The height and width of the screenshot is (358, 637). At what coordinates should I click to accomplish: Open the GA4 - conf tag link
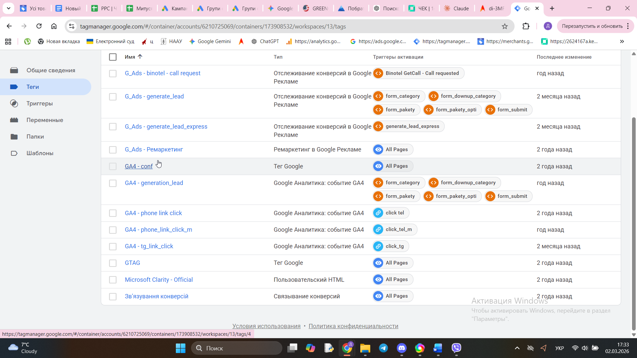(139, 166)
